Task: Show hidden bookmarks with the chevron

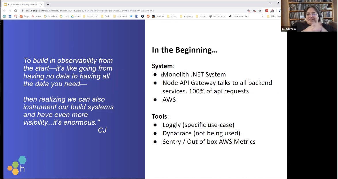Action: (262, 16)
